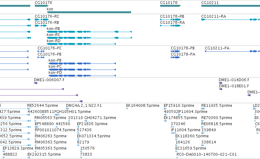Image resolution: width=260 pixels, height=159 pixels.
Task: Open the 338614 EST label
Action: coord(209,143)
